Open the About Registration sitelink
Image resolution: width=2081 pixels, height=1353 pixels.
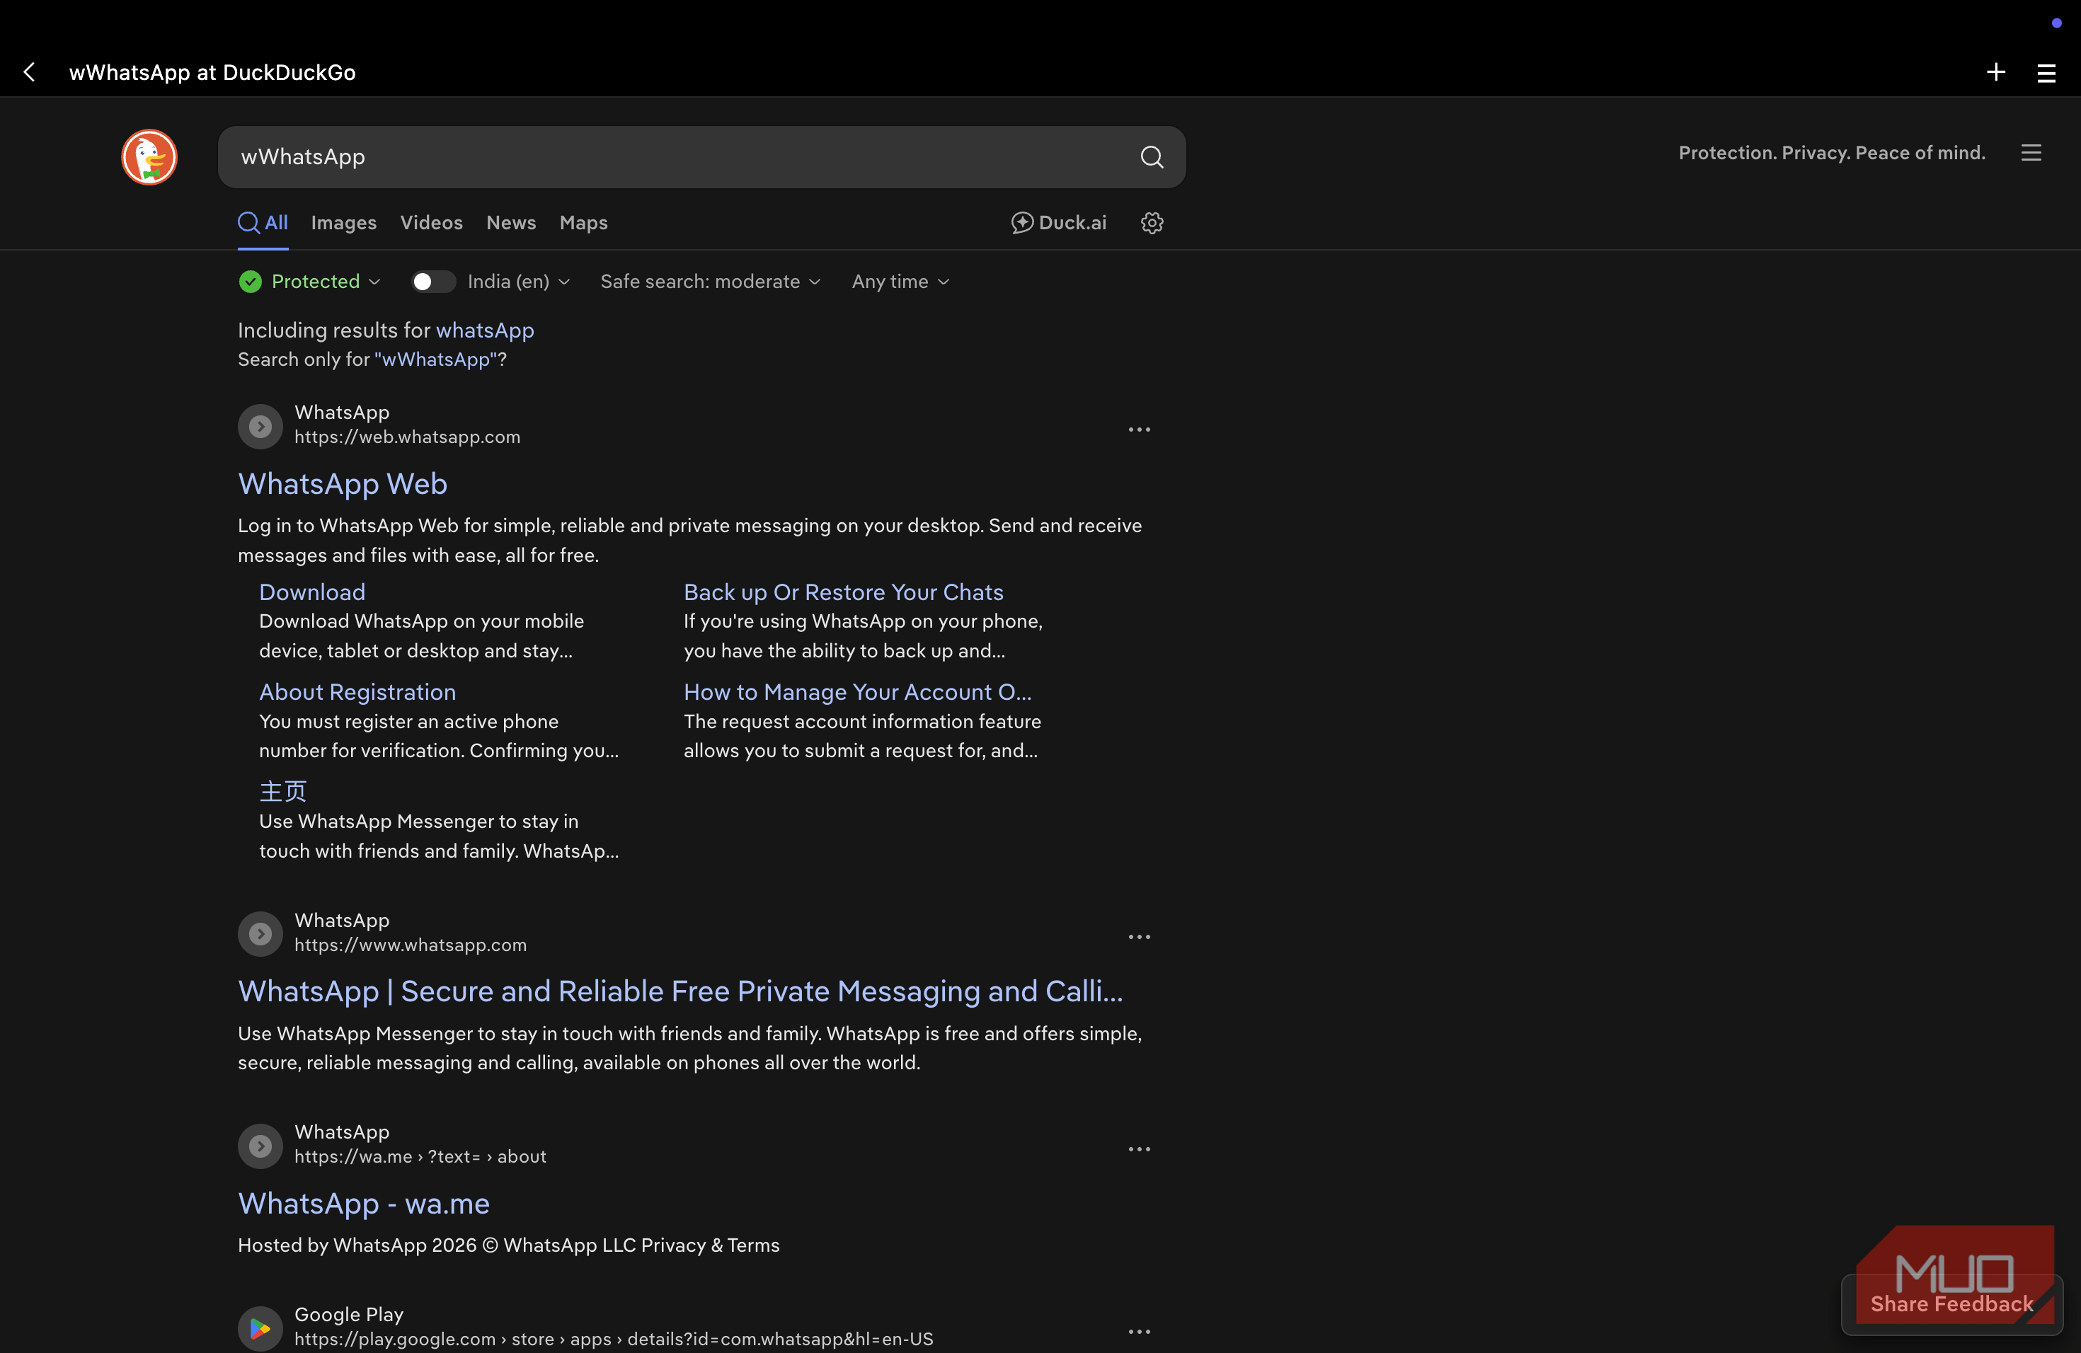point(357,691)
